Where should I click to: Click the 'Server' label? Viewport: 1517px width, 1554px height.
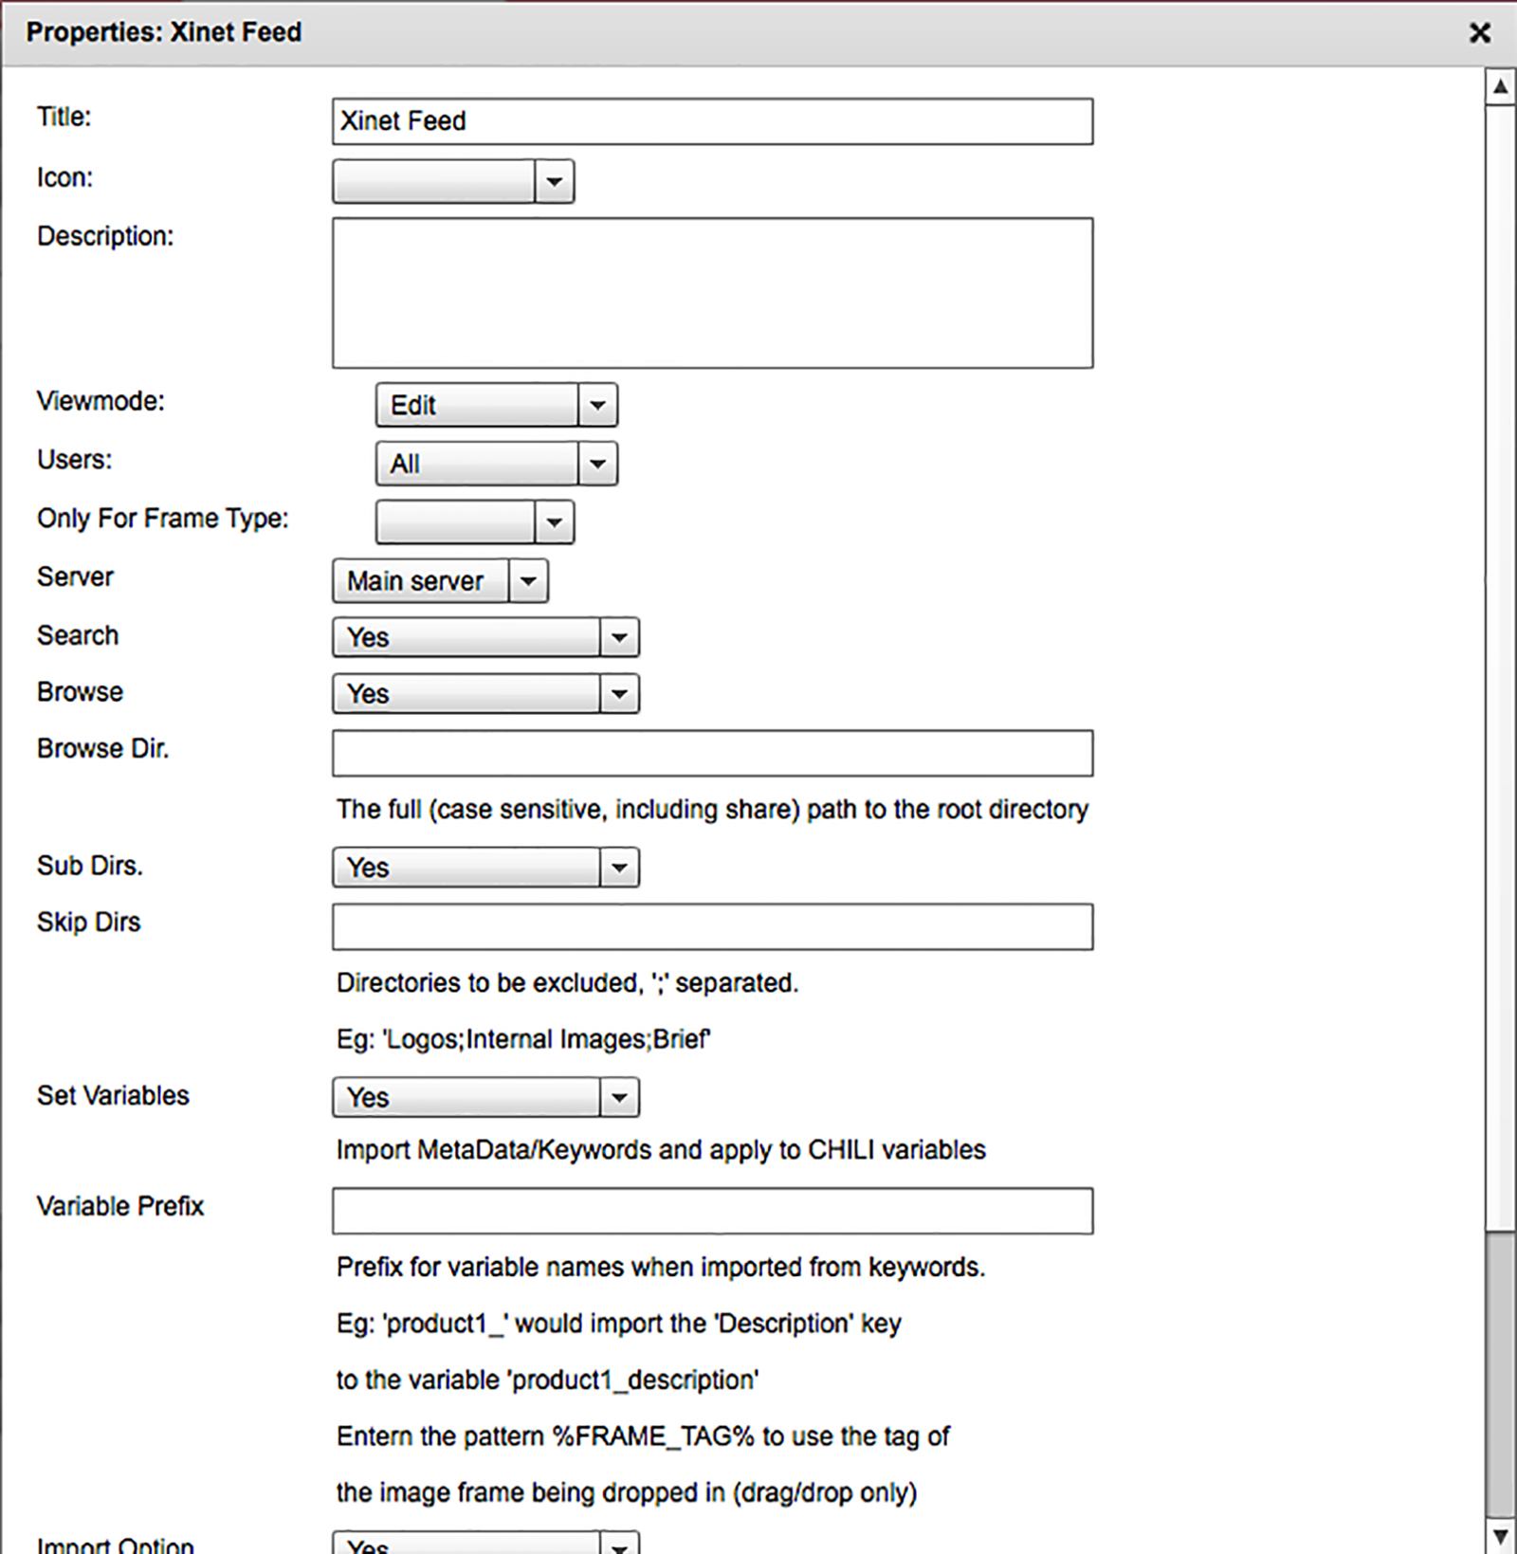tap(75, 577)
